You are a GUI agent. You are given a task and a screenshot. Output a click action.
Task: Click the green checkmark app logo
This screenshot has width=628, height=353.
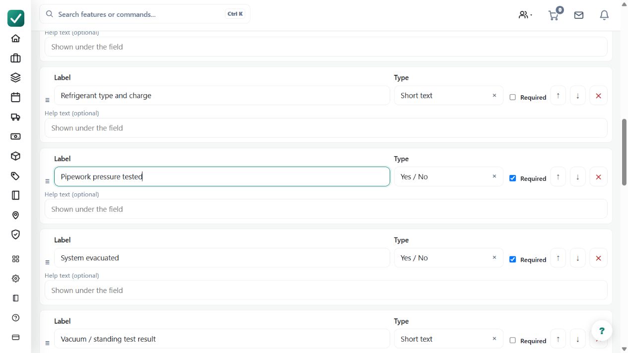click(16, 18)
